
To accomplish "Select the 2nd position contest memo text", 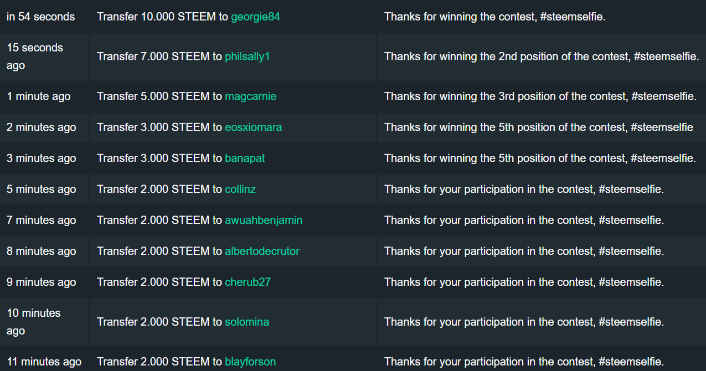I will (x=542, y=56).
